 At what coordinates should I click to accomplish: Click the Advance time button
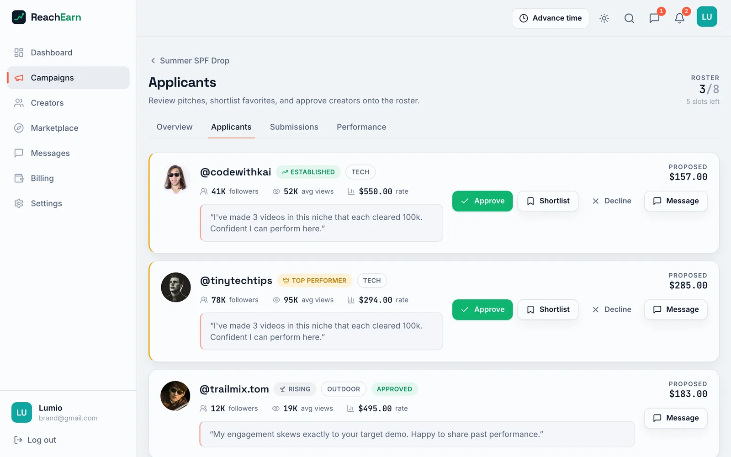[551, 18]
